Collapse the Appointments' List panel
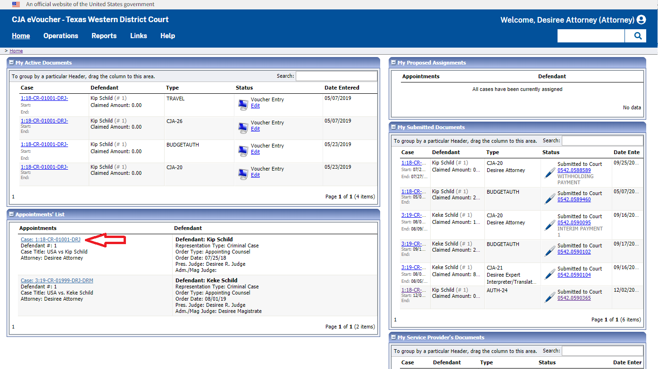Viewport: 658px width, 369px height. pos(12,214)
